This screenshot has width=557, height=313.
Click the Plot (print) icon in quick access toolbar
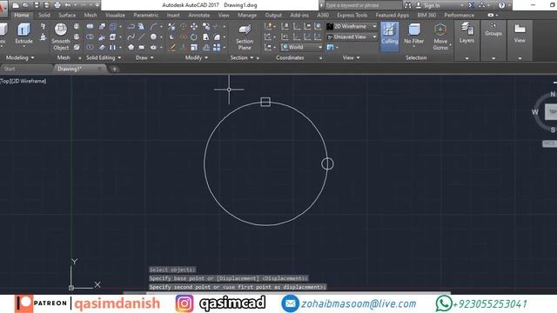(57, 5)
